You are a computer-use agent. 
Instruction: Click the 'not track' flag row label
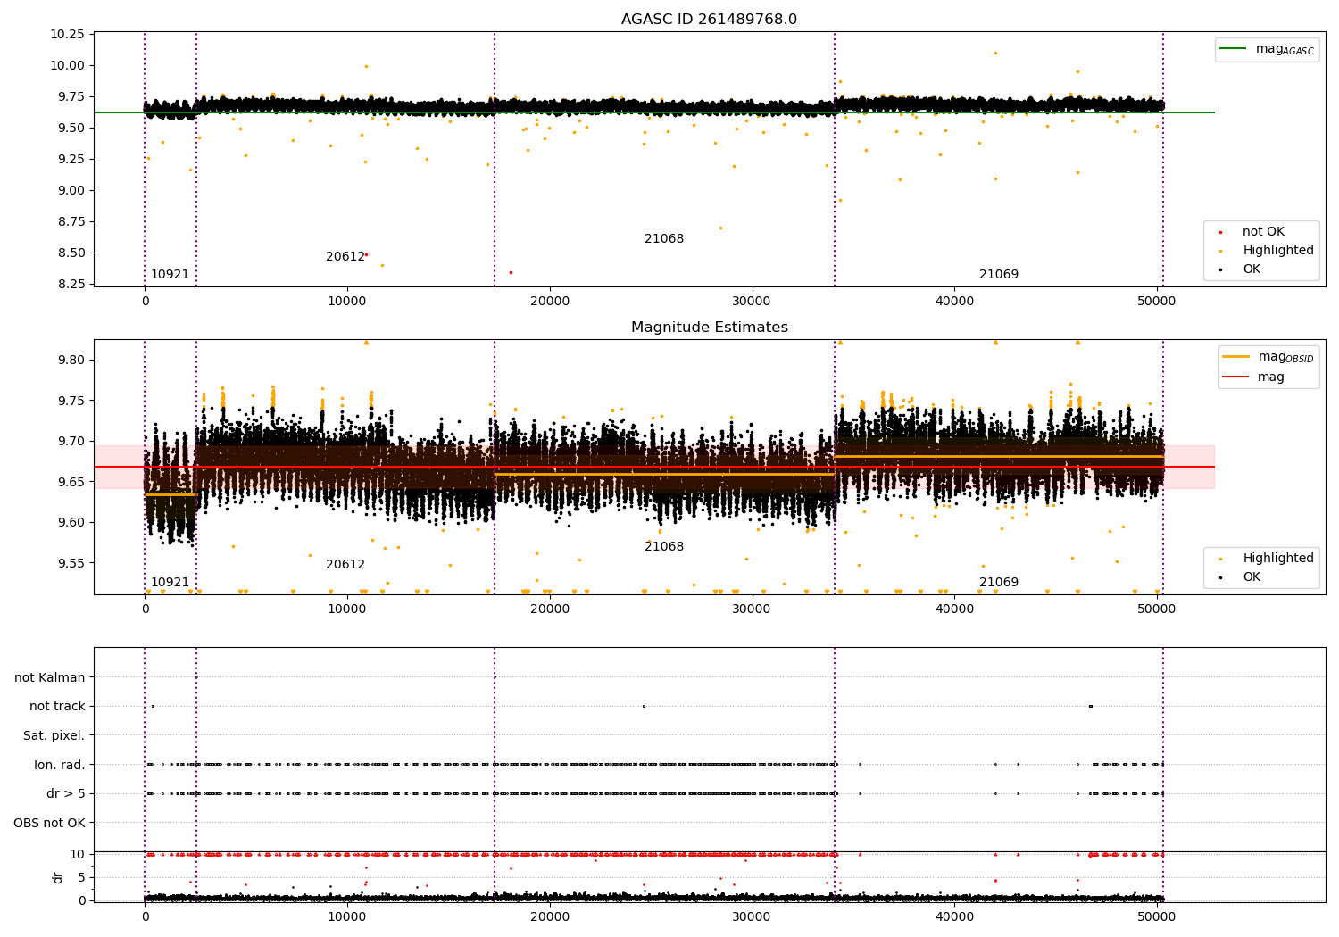[57, 707]
